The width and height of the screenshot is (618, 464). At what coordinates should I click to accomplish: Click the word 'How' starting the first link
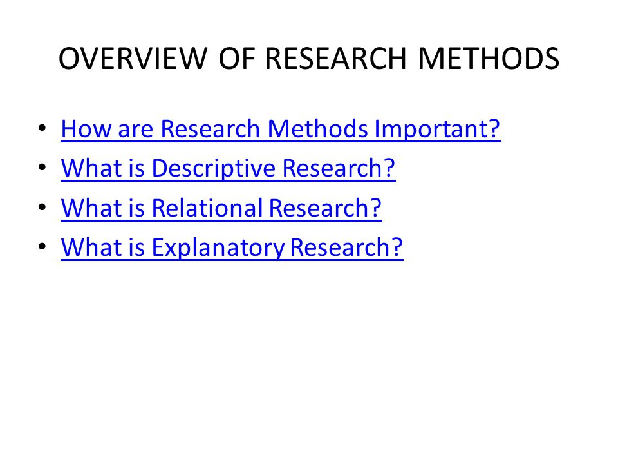(86, 129)
